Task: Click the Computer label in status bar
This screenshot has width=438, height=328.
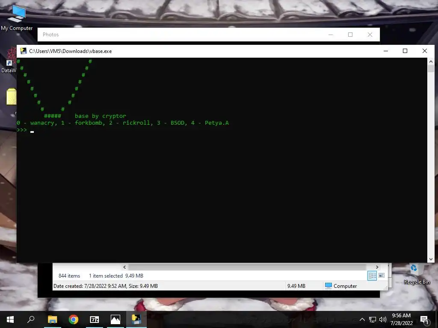Action: pos(345,286)
